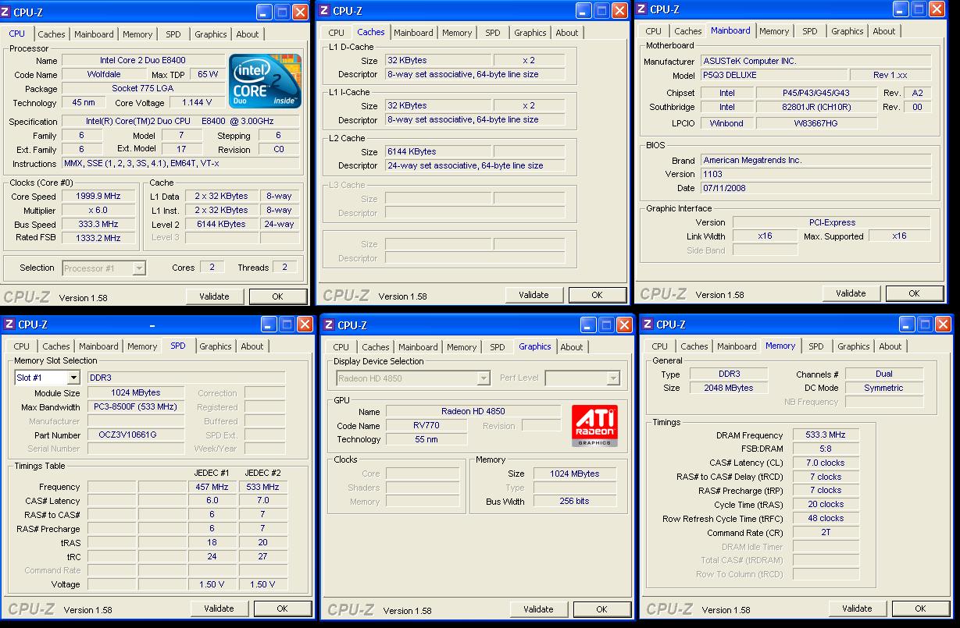
Task: Click the GPU Code Name value 'RV770'
Action: (426, 426)
